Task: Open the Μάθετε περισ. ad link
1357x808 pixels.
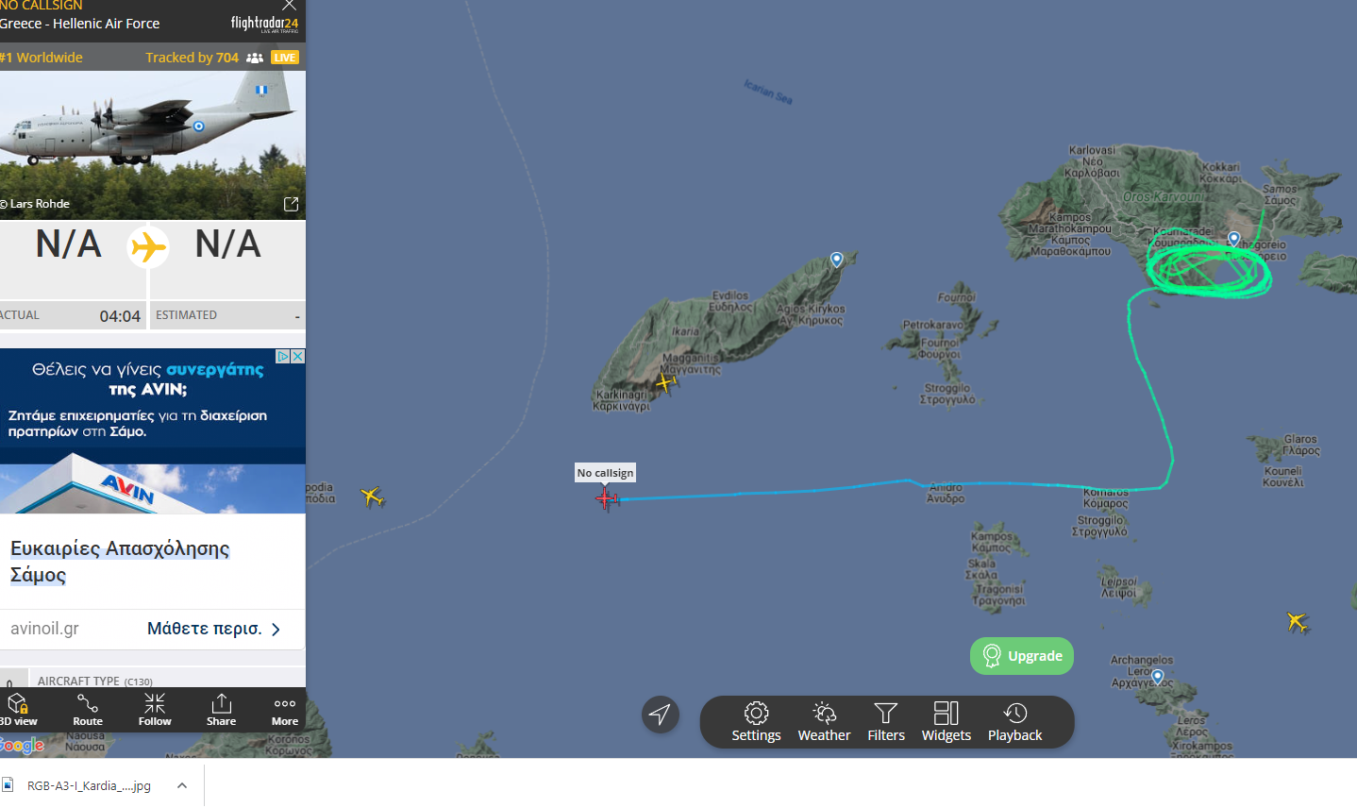Action: pos(213,629)
